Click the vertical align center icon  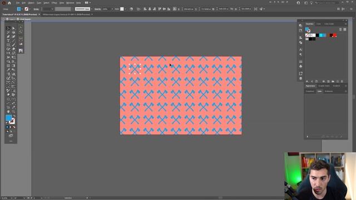(x=164, y=9)
